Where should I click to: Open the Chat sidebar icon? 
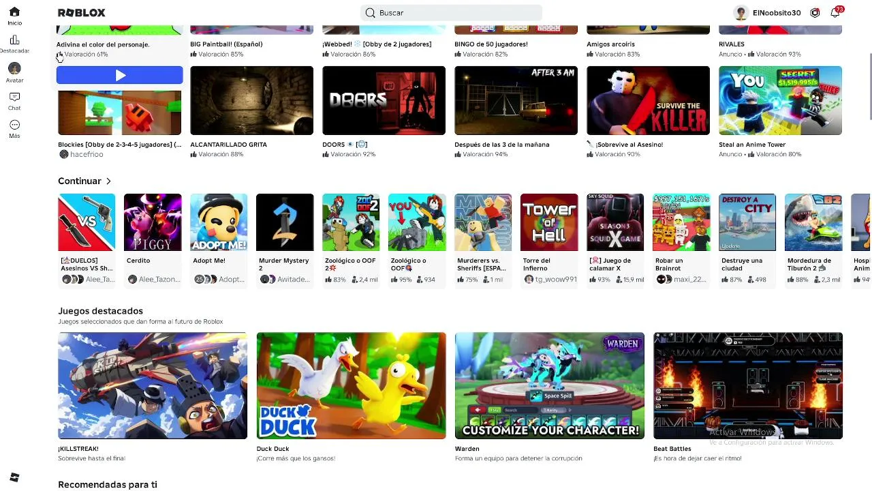pyautogui.click(x=14, y=97)
